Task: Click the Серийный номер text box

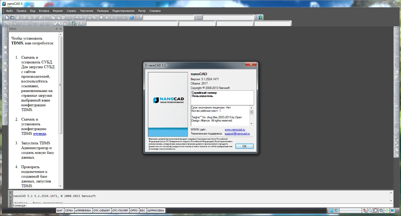Action: pyautogui.click(x=222, y=98)
